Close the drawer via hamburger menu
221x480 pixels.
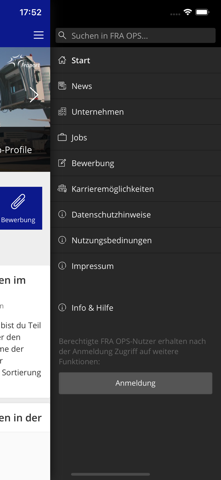pyautogui.click(x=38, y=35)
